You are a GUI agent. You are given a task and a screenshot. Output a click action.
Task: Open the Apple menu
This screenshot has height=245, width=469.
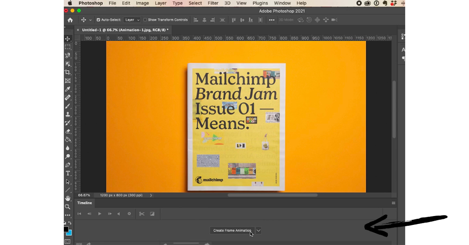[x=70, y=3]
